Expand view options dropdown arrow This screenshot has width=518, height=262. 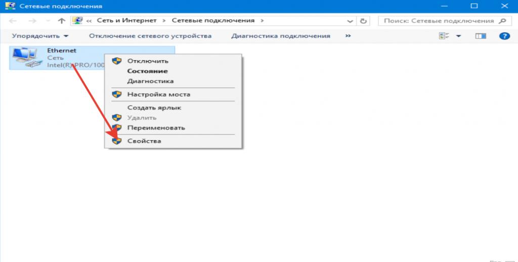coord(459,36)
